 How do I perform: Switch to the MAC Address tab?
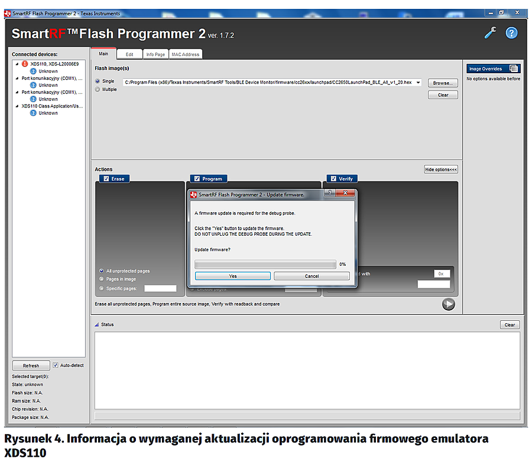[185, 54]
